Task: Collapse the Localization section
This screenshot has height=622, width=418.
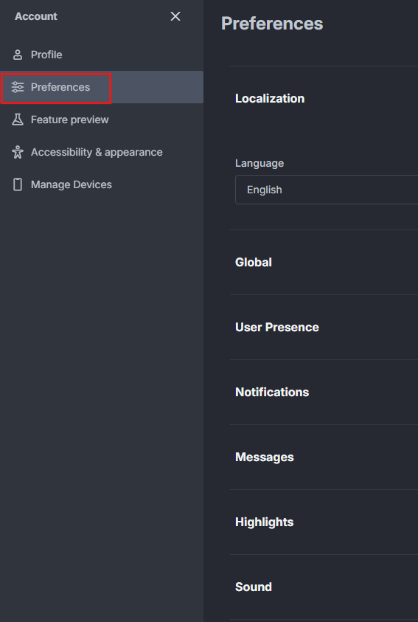Action: pos(270,98)
